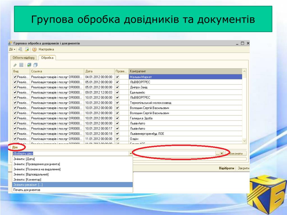Toggle Вид checkbox in Львівенергорембуд ЛОЕ row

click(x=15, y=134)
